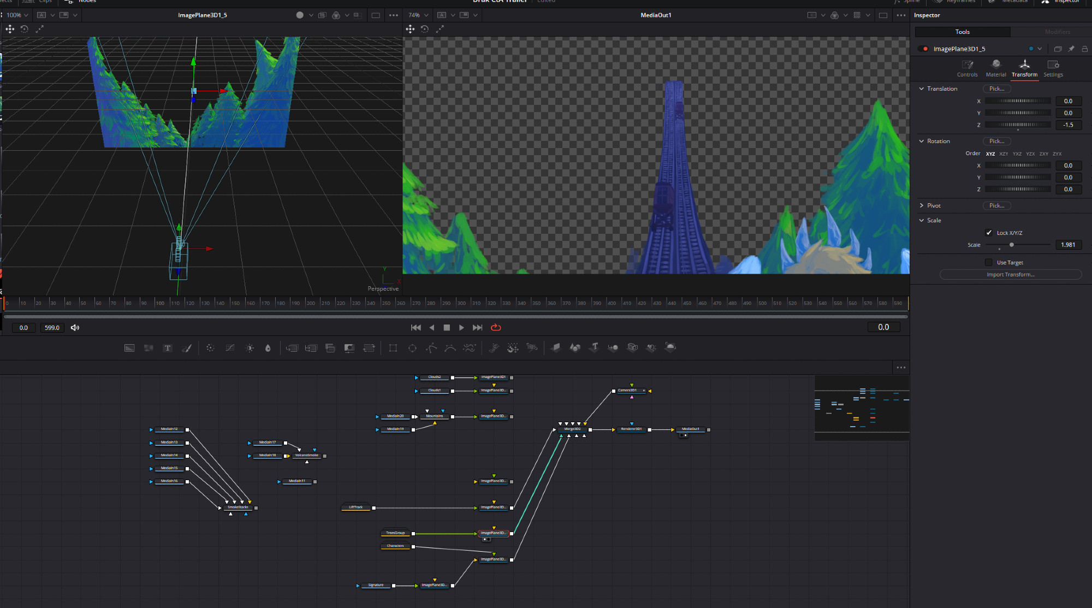Select YXZ rotation order
The height and width of the screenshot is (608, 1092).
coord(1017,154)
